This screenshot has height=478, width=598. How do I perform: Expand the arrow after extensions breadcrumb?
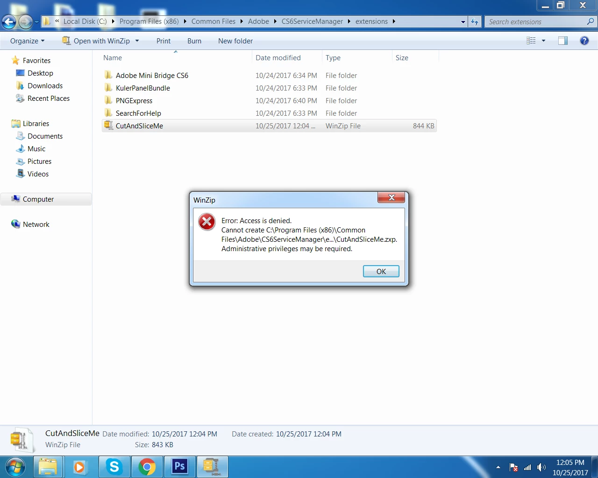tap(394, 21)
